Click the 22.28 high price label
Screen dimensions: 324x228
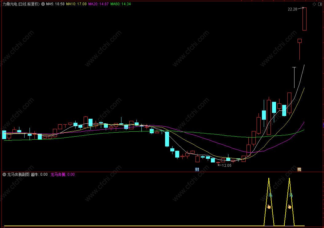click(292, 9)
